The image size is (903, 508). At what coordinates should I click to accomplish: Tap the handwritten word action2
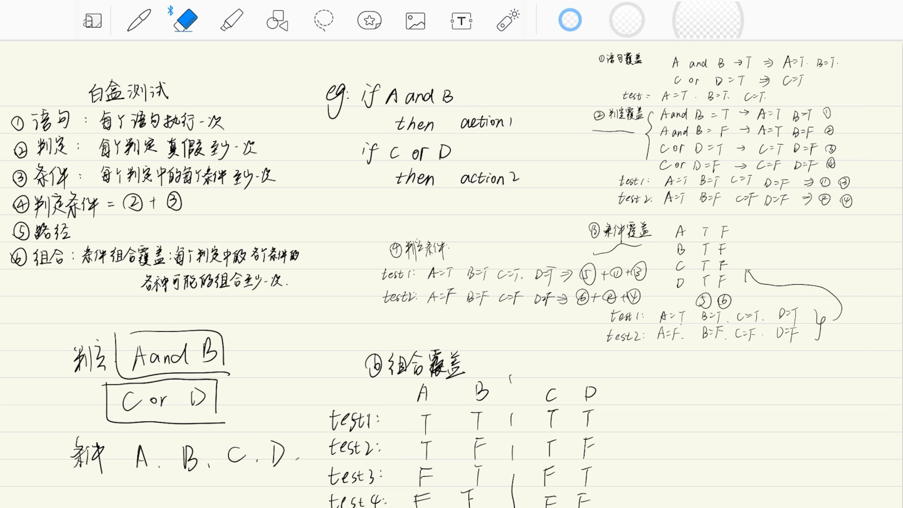click(x=490, y=179)
